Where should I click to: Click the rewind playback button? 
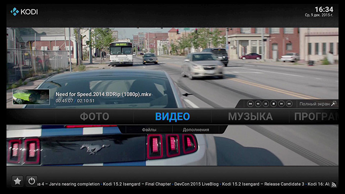tap(258, 104)
